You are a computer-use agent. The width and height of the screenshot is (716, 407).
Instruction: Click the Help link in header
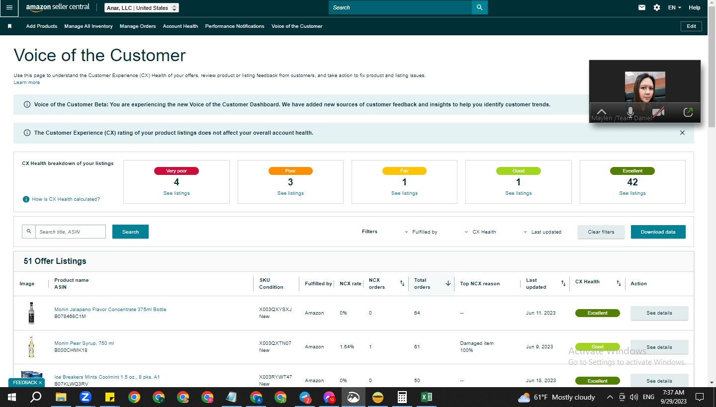tap(695, 7)
